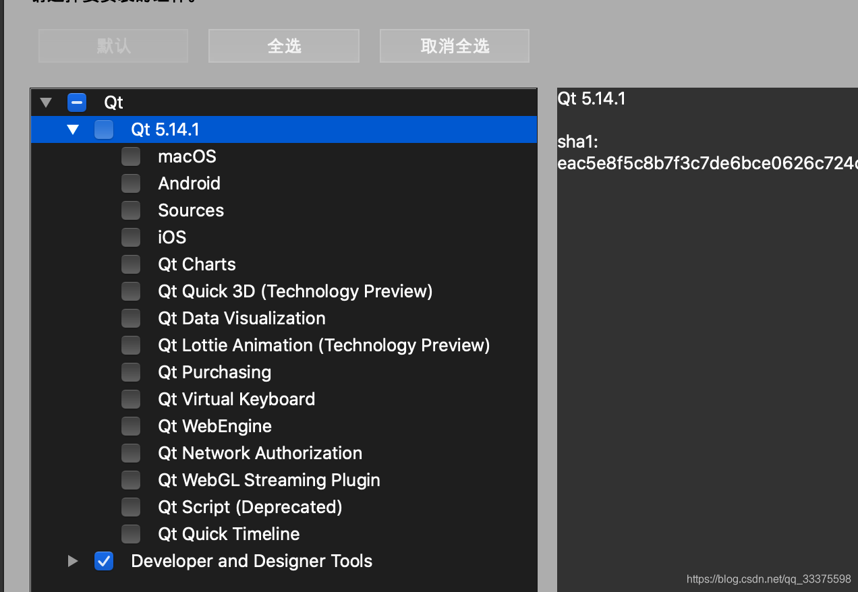Select Qt Network Authorization row text

[260, 453]
